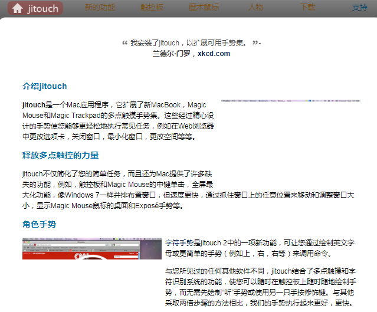Image resolution: width=377 pixels, height=312 pixels.
Task: Open the 新的功能 menu item
Action: pos(100,7)
